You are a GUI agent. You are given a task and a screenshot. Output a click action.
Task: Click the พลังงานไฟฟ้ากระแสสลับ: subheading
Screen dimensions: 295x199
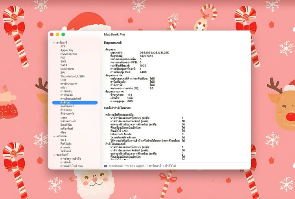[x=120, y=115]
